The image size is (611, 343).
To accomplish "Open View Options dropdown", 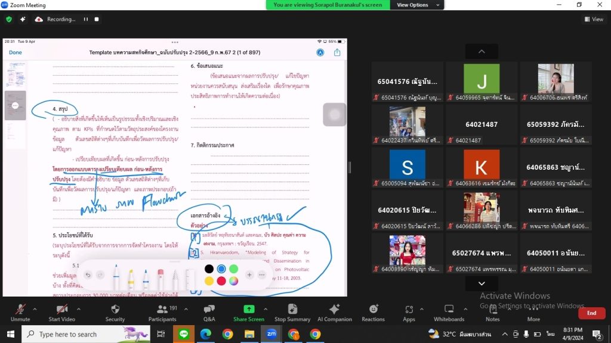I will click(x=416, y=5).
